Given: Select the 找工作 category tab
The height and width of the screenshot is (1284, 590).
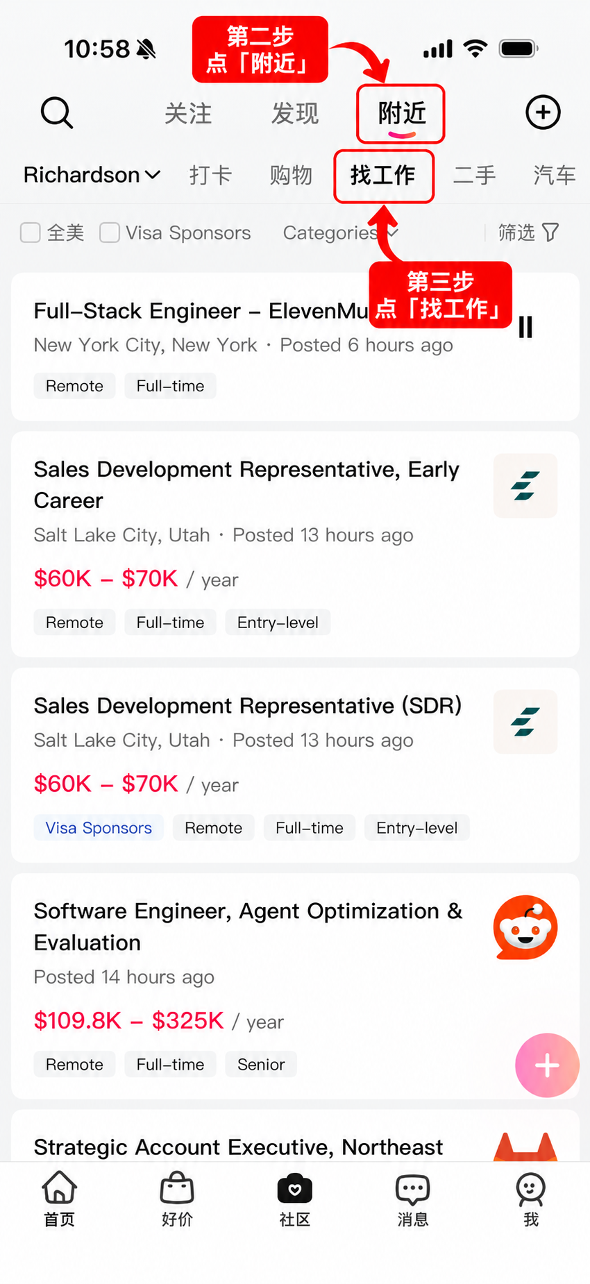Looking at the screenshot, I should point(383,176).
